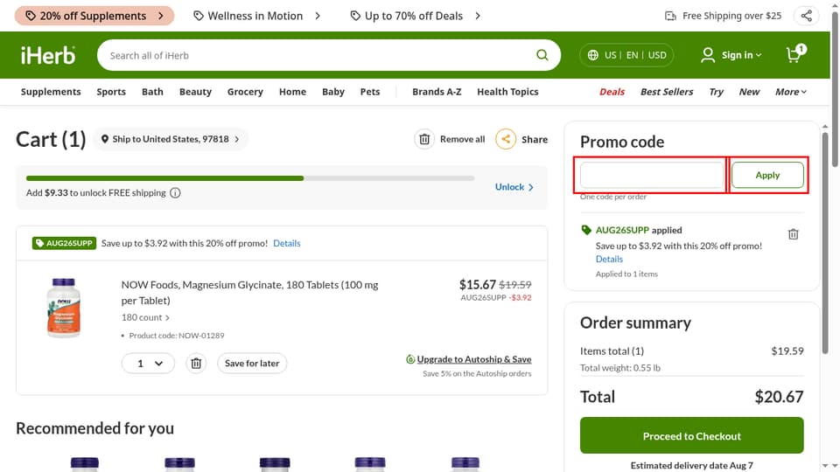The width and height of the screenshot is (840, 472).
Task: Open Health Topics
Action: [x=507, y=92]
